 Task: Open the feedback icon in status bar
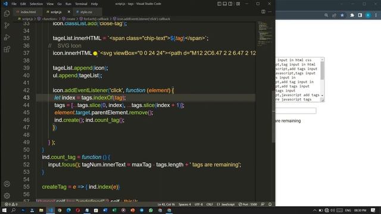263,204
